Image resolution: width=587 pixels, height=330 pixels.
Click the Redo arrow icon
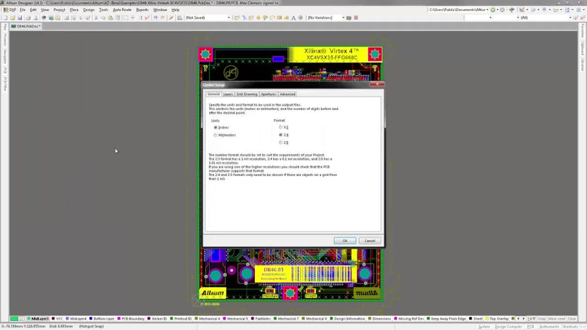(x=163, y=18)
